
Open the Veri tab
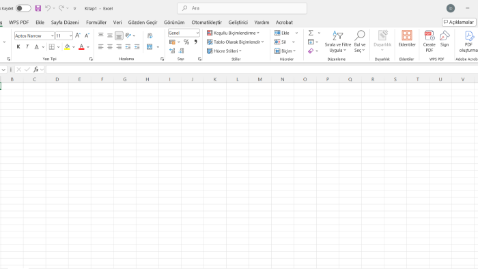point(117,23)
